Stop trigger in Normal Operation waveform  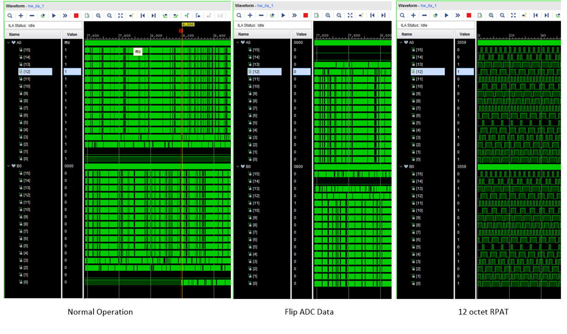(76, 15)
